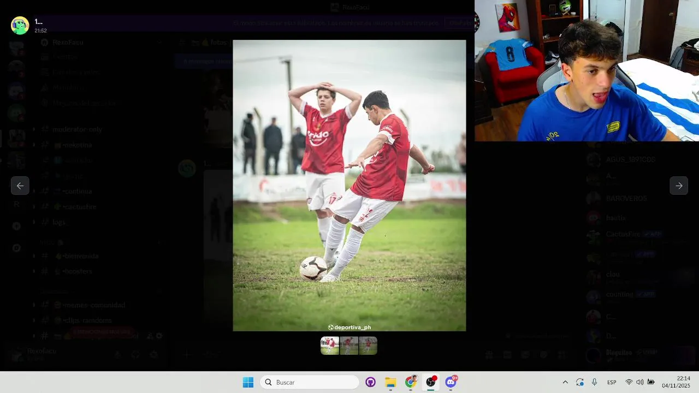Click the green poster avatar top left
Viewport: 699px width, 393px height.
click(20, 26)
